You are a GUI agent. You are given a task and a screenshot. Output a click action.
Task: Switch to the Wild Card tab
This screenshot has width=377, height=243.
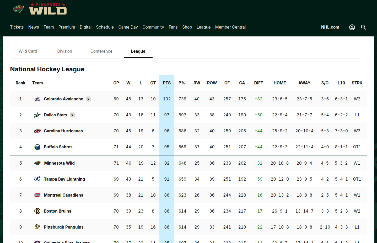28,51
